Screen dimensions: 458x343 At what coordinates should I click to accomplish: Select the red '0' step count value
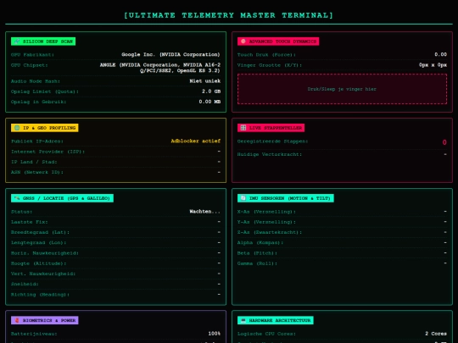[444, 142]
